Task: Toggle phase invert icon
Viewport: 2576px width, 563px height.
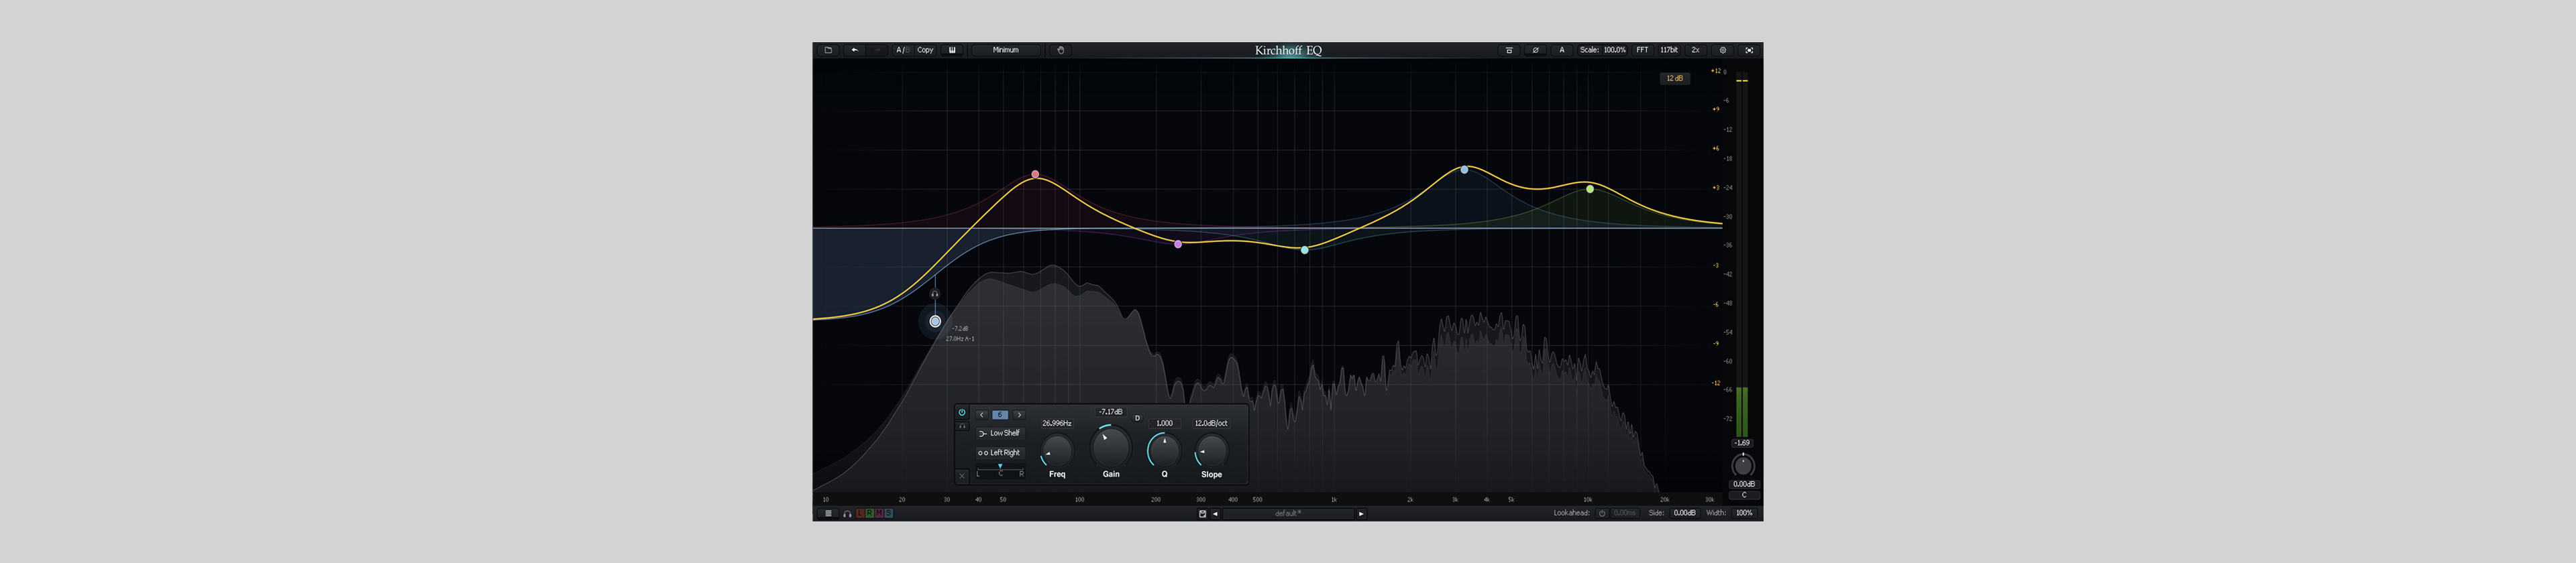Action: (1536, 50)
